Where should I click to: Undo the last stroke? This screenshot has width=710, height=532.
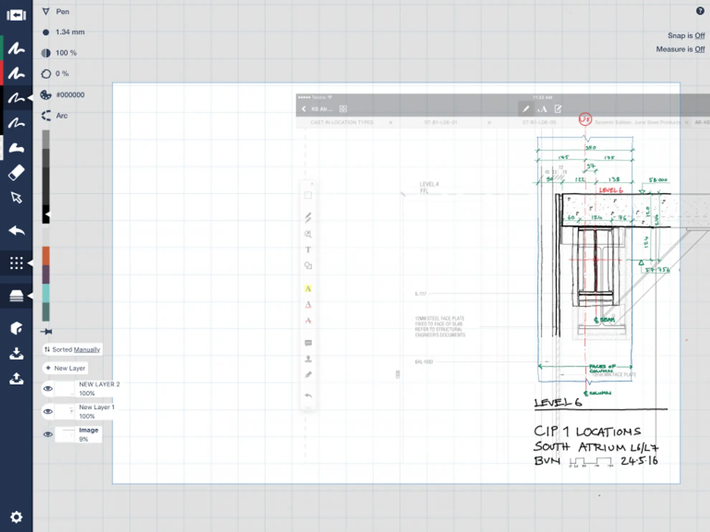tap(16, 231)
